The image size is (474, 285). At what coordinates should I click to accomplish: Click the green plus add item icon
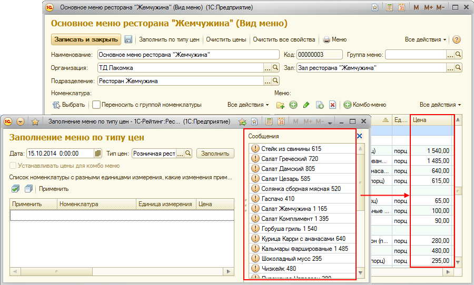[293, 105]
